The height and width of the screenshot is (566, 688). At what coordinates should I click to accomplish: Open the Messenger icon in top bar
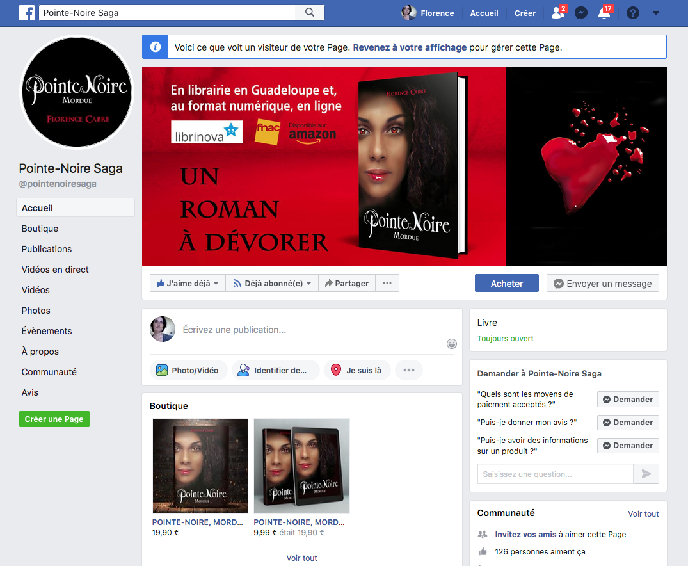tap(581, 13)
